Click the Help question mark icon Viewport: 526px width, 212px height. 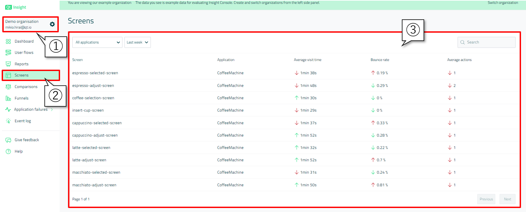pos(8,151)
